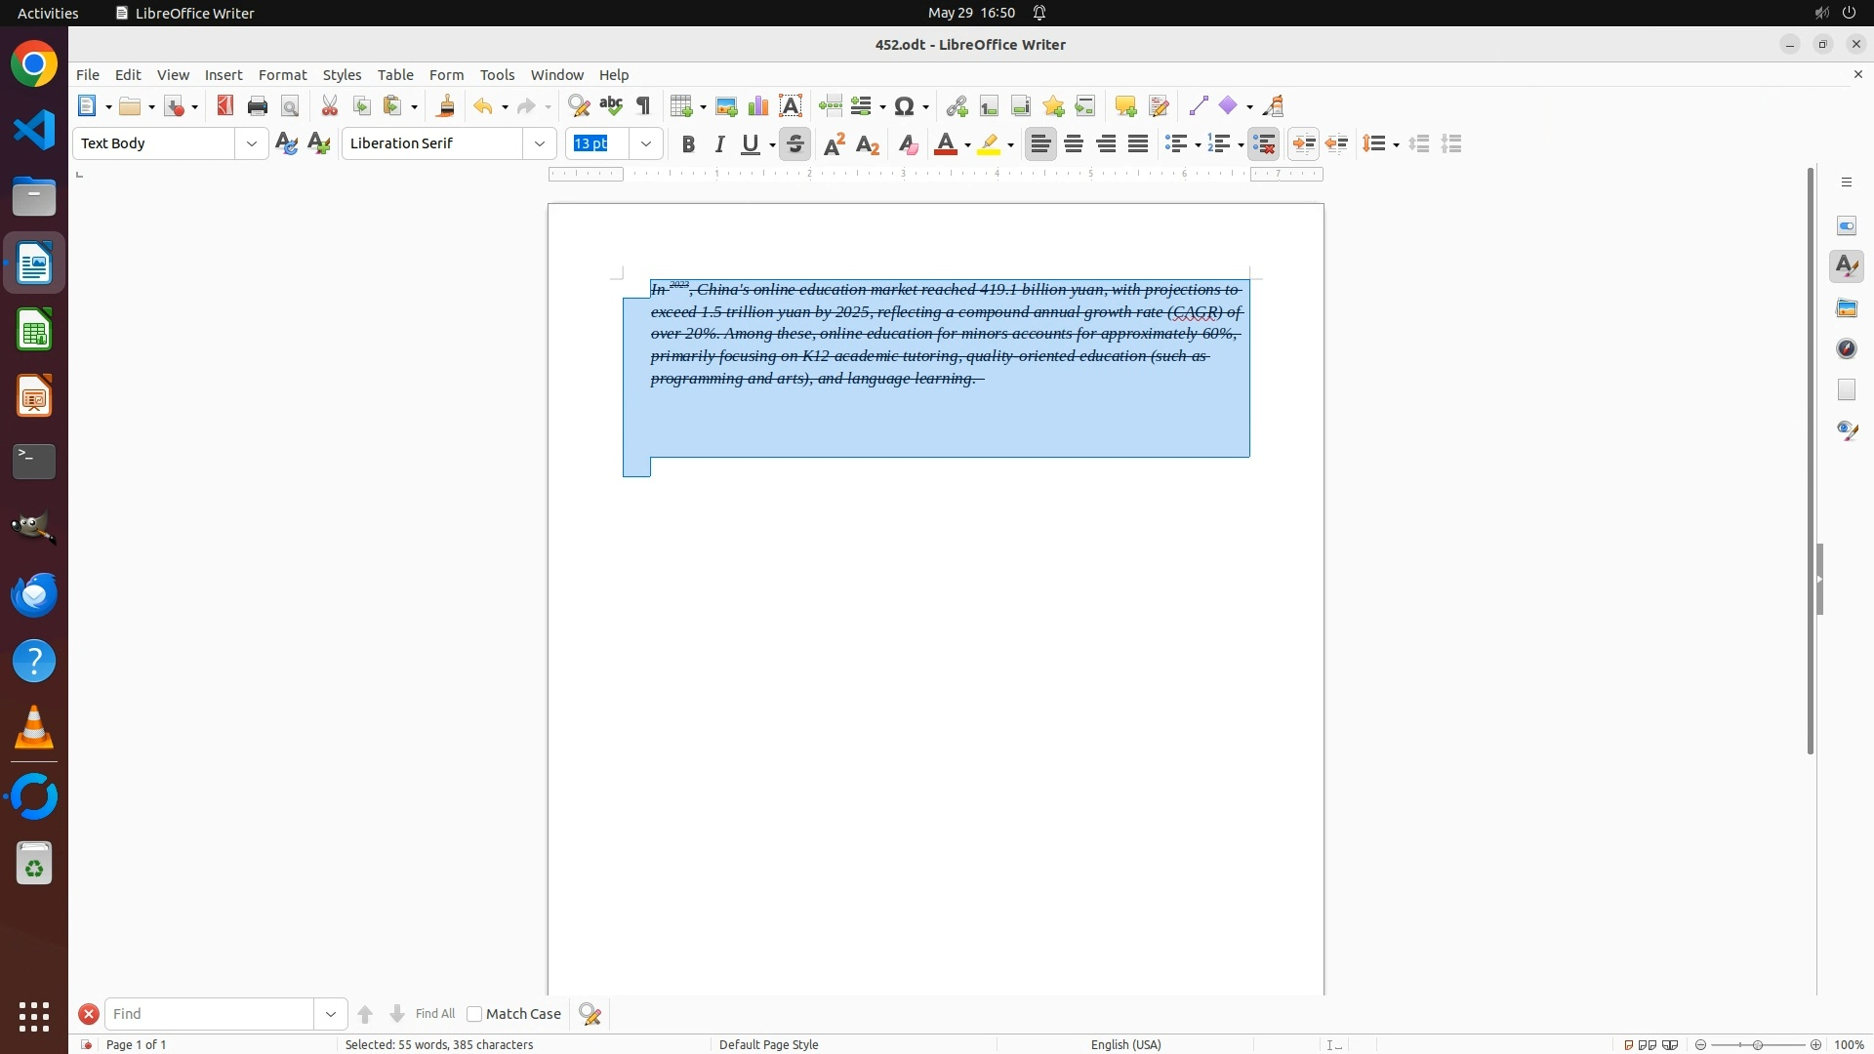
Task: Click the Find All button
Action: point(434,1014)
